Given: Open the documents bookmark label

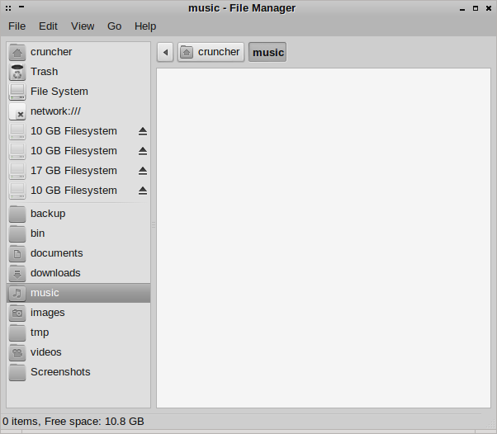Looking at the screenshot, I should (x=56, y=253).
